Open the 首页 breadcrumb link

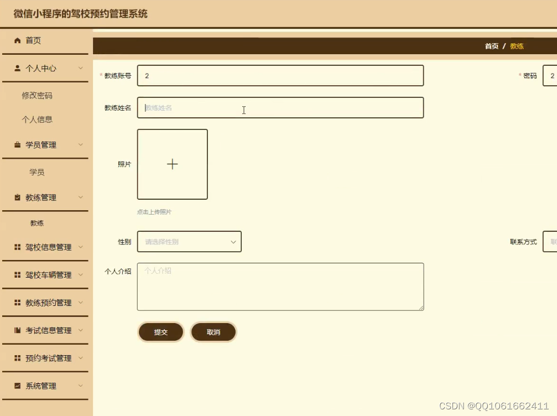491,46
